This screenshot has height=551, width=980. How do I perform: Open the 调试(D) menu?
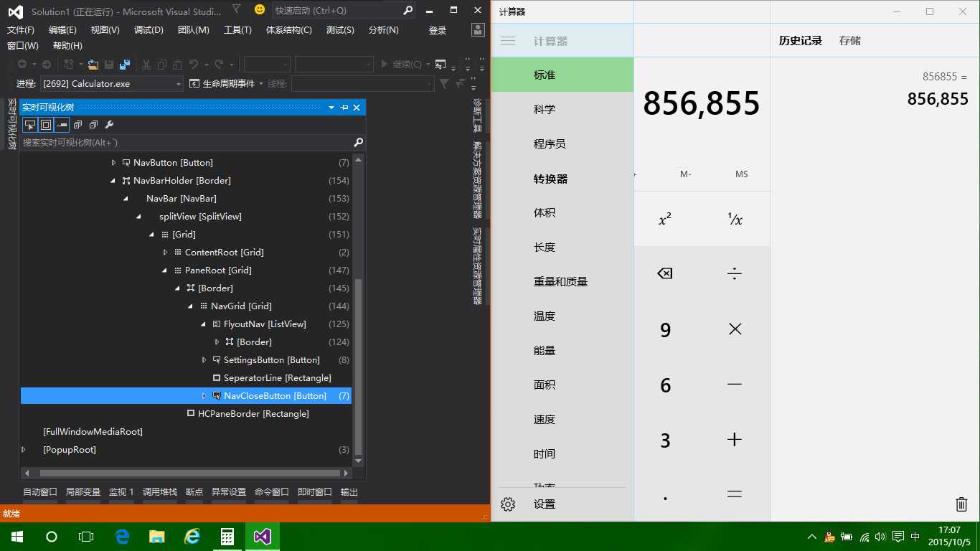point(149,30)
